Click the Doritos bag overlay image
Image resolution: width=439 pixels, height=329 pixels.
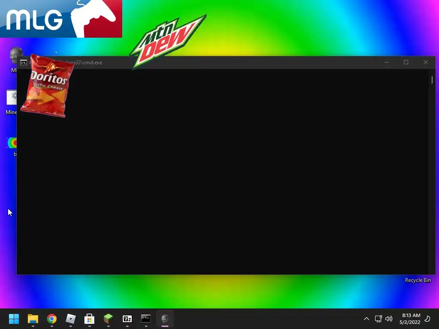pyautogui.click(x=48, y=86)
